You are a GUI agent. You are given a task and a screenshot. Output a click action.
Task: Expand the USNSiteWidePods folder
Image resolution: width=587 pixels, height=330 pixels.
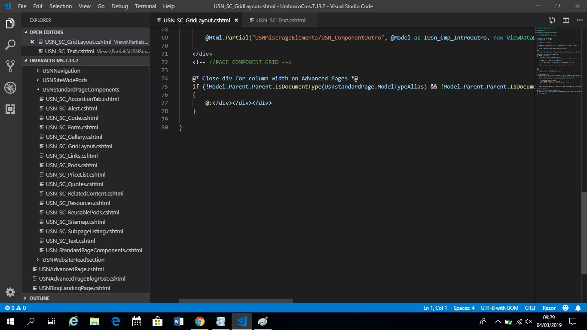click(65, 80)
